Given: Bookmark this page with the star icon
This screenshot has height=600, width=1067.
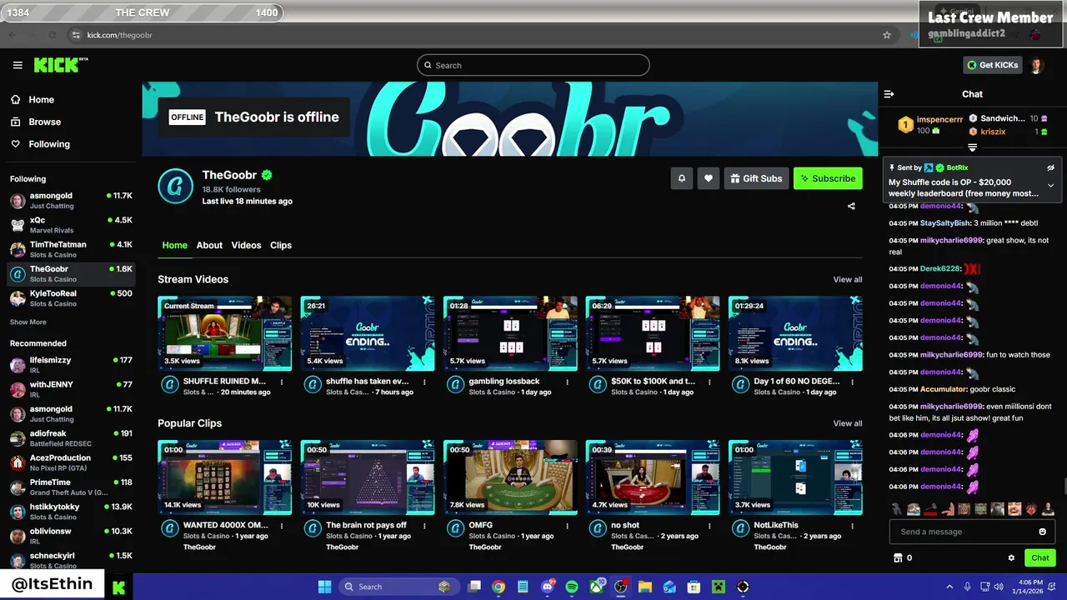Looking at the screenshot, I should coord(887,35).
